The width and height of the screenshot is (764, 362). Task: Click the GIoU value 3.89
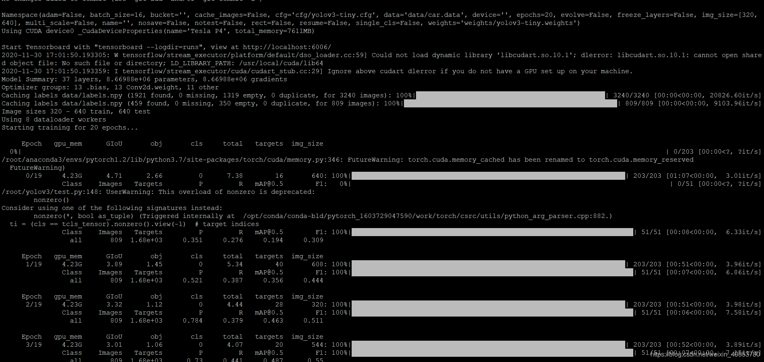pyautogui.click(x=114, y=264)
